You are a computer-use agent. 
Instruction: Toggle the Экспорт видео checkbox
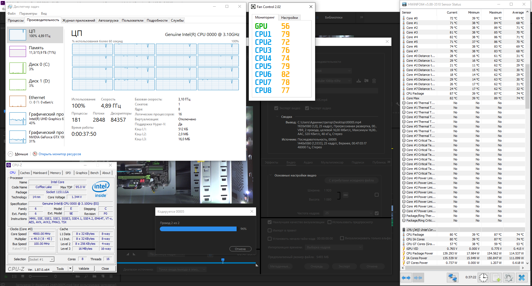(x=276, y=108)
